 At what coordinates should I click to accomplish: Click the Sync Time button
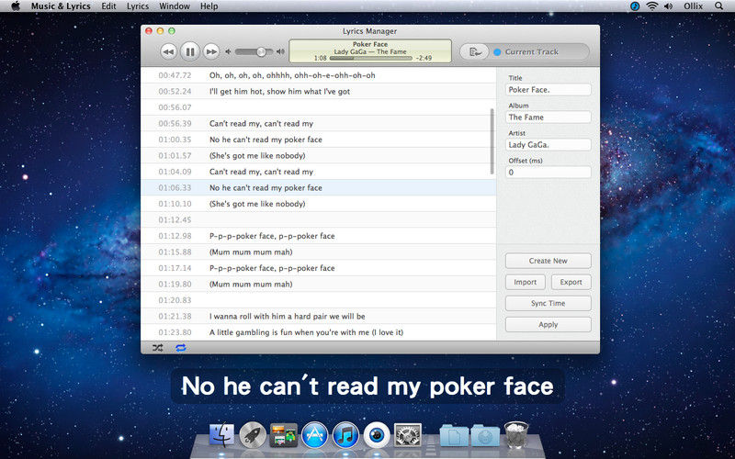click(548, 303)
